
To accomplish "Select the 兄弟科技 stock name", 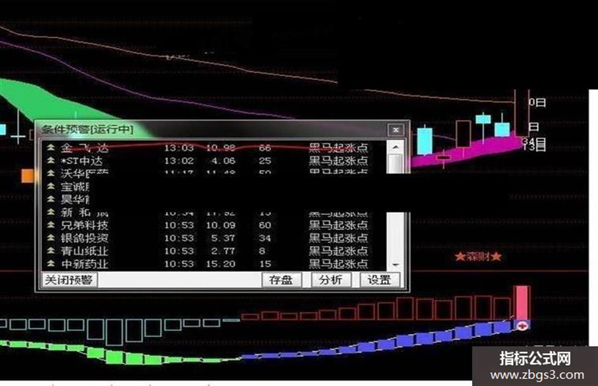I will click(84, 225).
